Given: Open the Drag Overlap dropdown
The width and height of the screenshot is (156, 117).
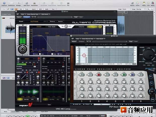Looking at the screenshot, I should pos(141,9).
